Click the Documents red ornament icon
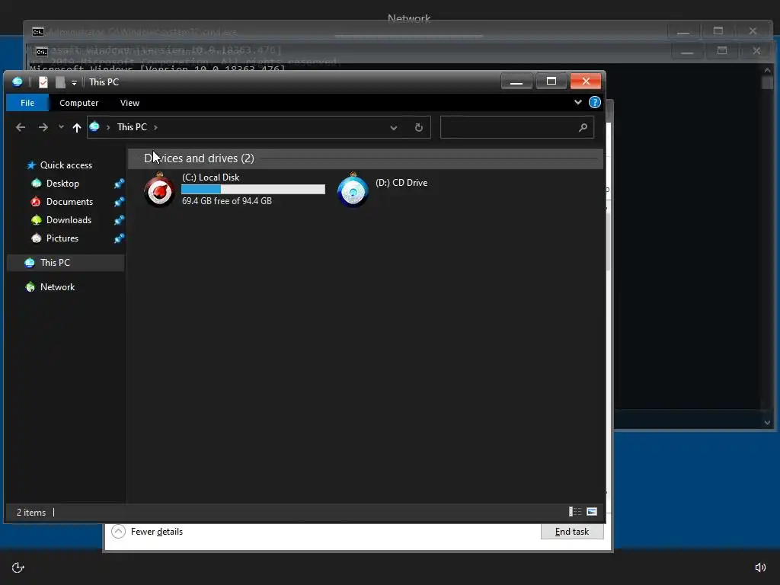 [x=35, y=201]
